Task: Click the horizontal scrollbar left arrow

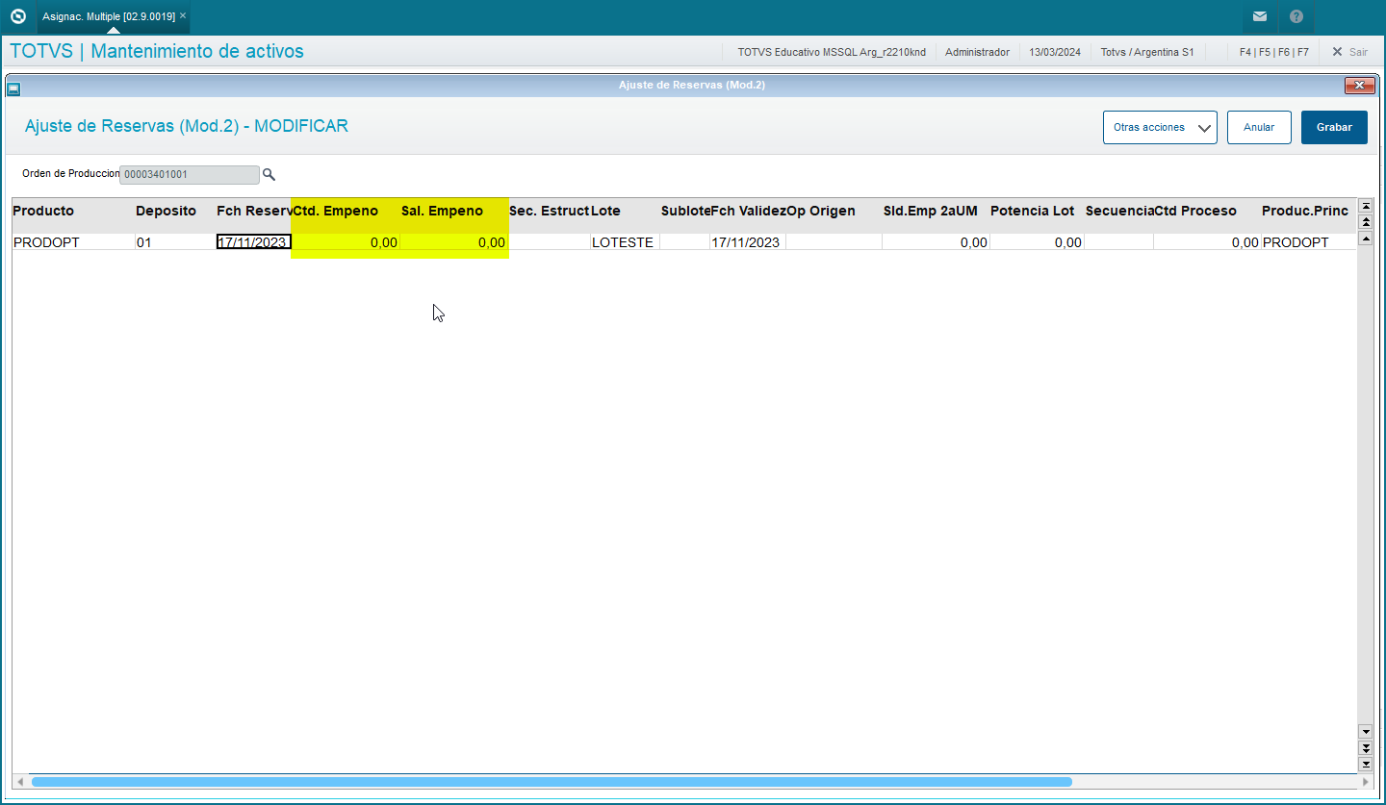Action: point(20,782)
